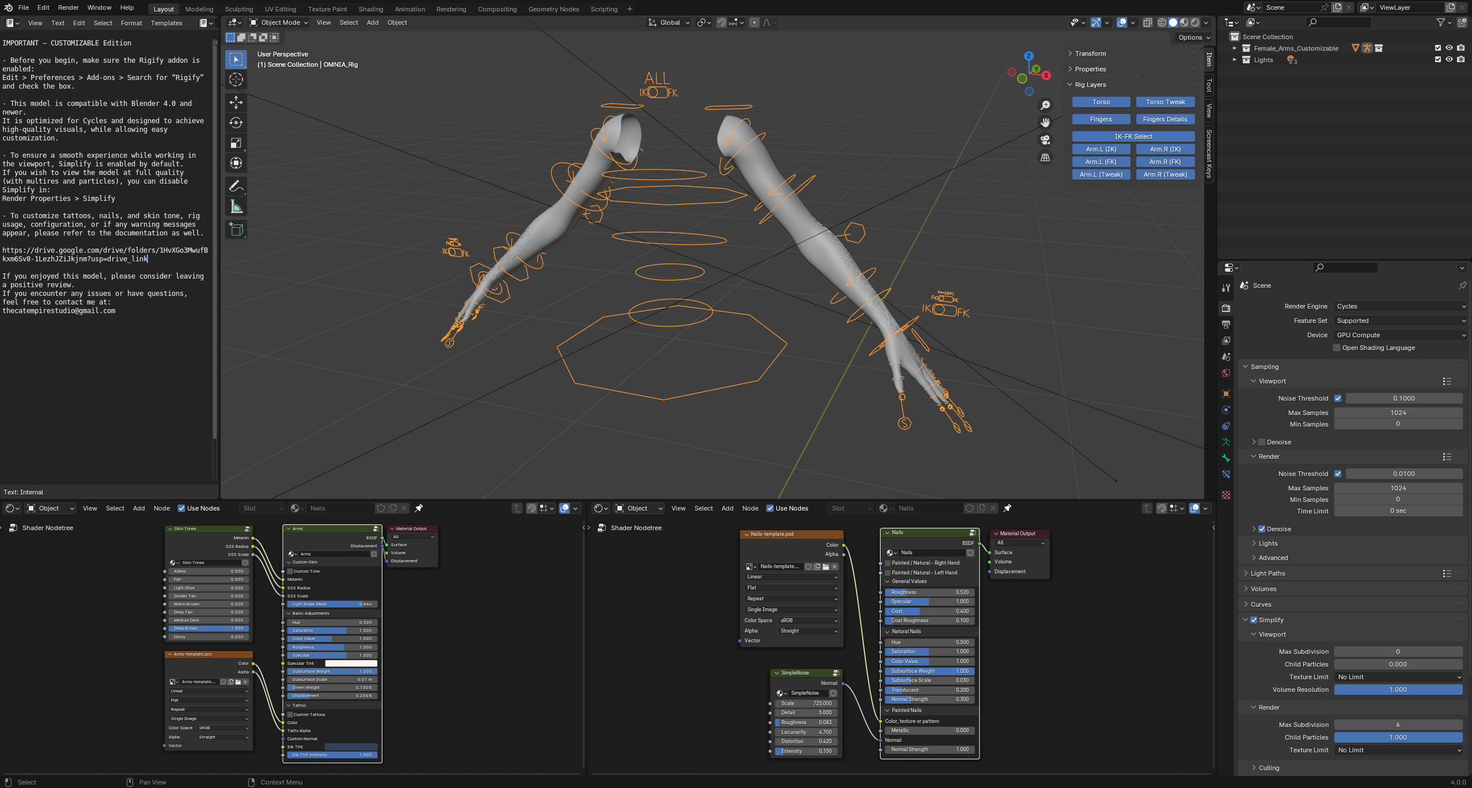Select the Move tool in viewport toolbar
Viewport: 1472px width, 788px height.
(x=236, y=102)
